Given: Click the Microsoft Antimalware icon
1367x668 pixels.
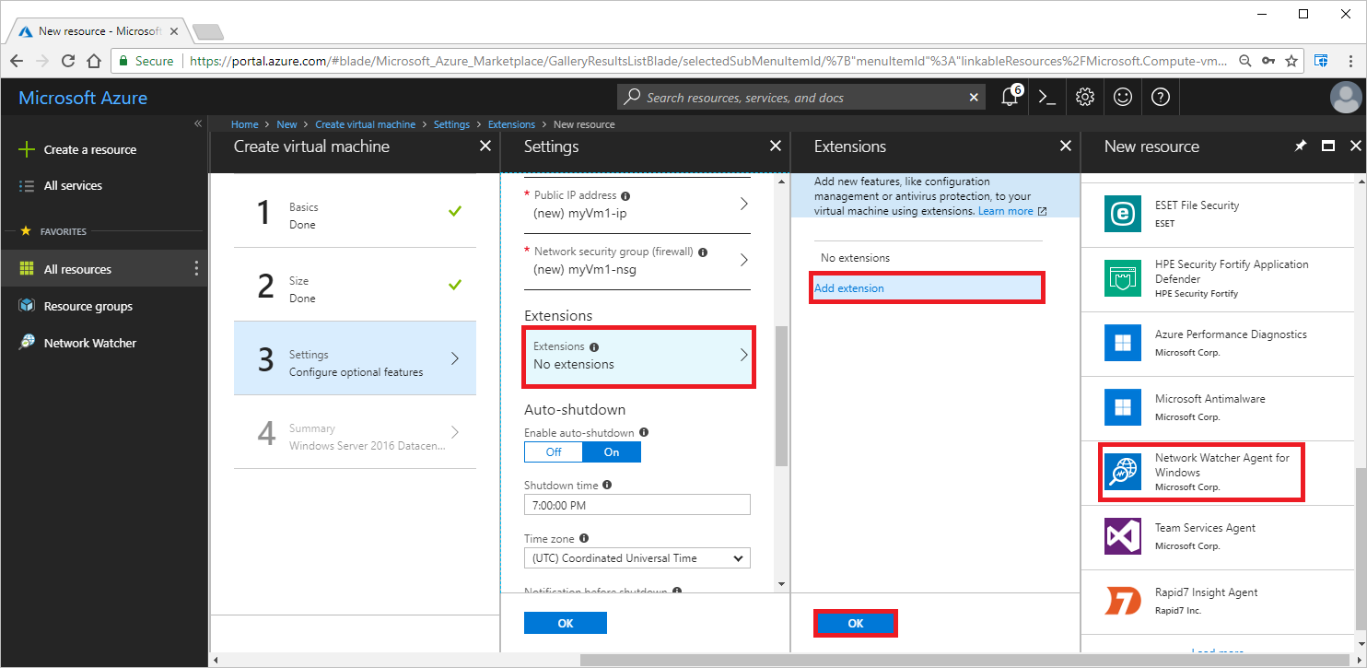Looking at the screenshot, I should pos(1123,407).
